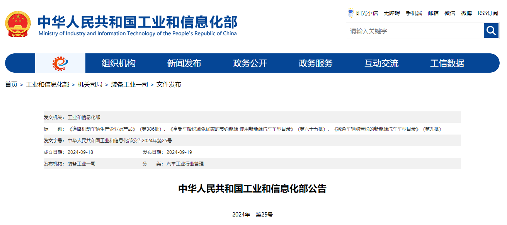This screenshot has width=507, height=225.
Task: Select the 政务公开 navigation item
Action: pos(250,63)
